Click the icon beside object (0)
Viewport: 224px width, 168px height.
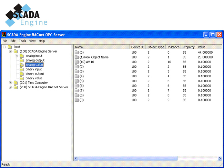coord(77,52)
